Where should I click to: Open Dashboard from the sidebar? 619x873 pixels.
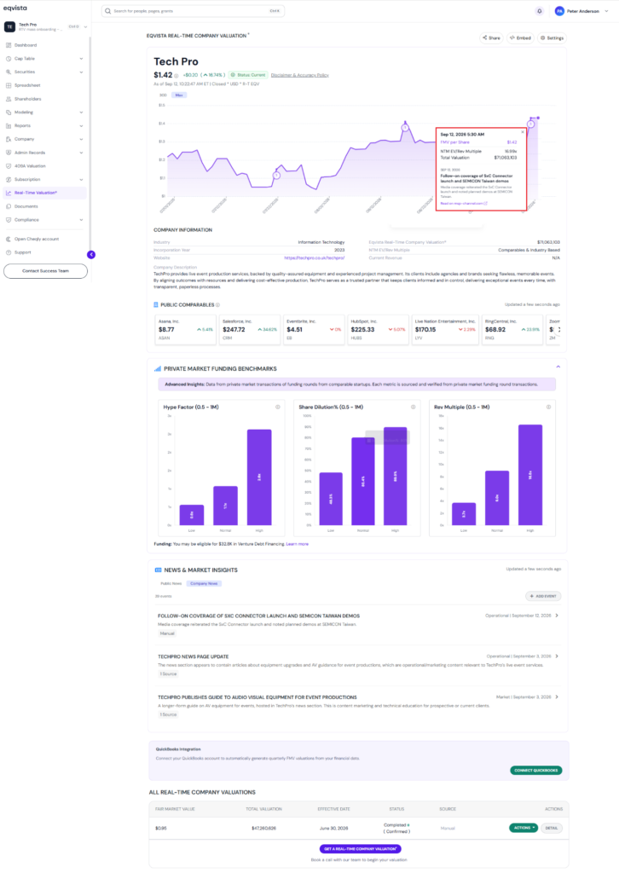pos(26,45)
